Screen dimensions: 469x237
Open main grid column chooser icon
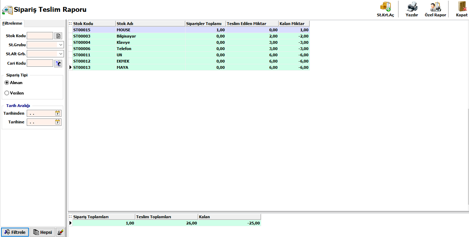click(70, 24)
